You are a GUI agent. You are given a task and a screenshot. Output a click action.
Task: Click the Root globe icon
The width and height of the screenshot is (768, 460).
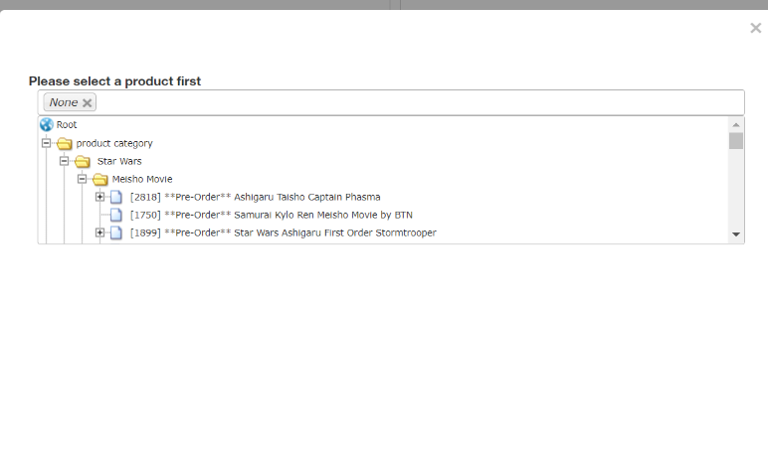coord(46,125)
